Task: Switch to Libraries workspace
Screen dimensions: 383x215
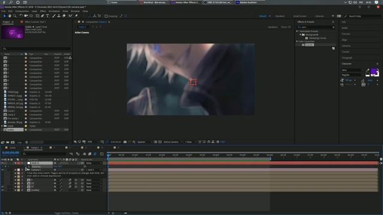Action: (319, 16)
